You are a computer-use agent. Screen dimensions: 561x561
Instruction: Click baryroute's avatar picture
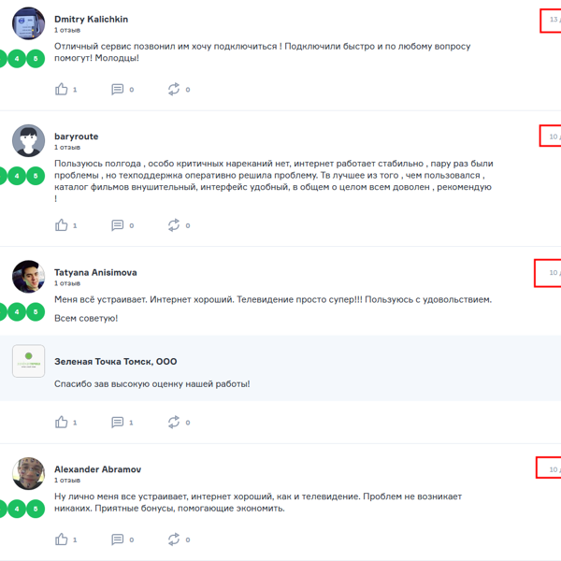pyautogui.click(x=28, y=141)
